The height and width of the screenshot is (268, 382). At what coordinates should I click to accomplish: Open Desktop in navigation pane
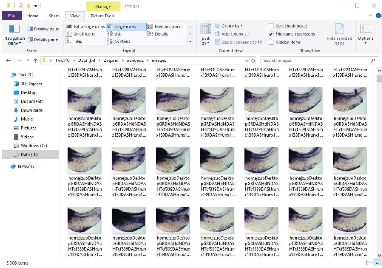(x=25, y=93)
